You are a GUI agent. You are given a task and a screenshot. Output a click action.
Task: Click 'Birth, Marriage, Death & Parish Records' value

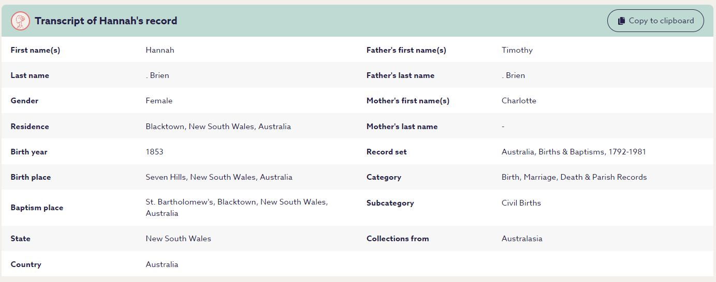coord(574,177)
